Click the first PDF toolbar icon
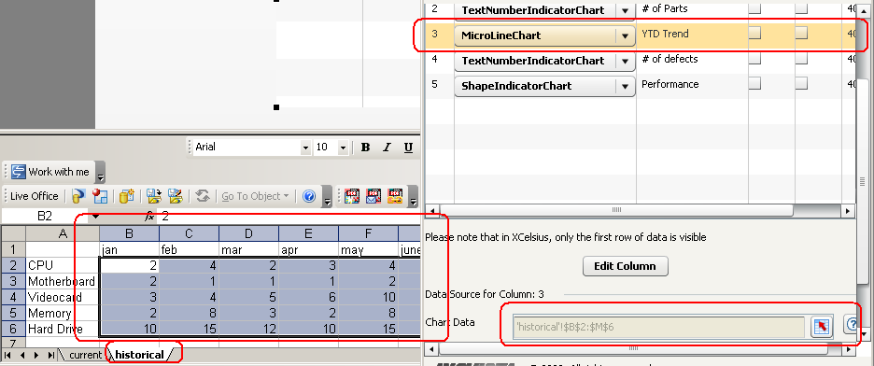The width and height of the screenshot is (874, 366). pyautogui.click(x=352, y=196)
